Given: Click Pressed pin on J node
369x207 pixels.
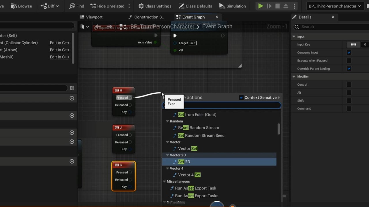Looking at the screenshot, I should [131, 135].
